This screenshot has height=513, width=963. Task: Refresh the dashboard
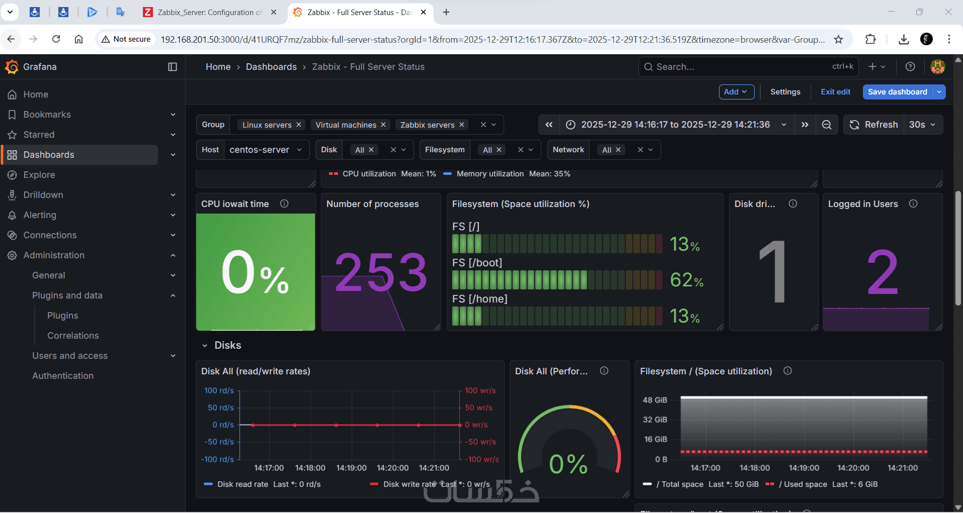[873, 125]
